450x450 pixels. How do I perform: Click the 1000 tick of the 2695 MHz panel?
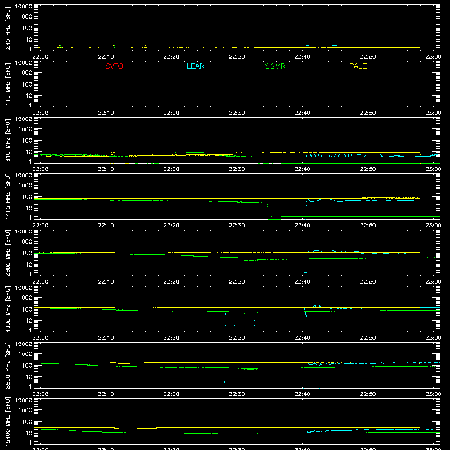coord(25,241)
